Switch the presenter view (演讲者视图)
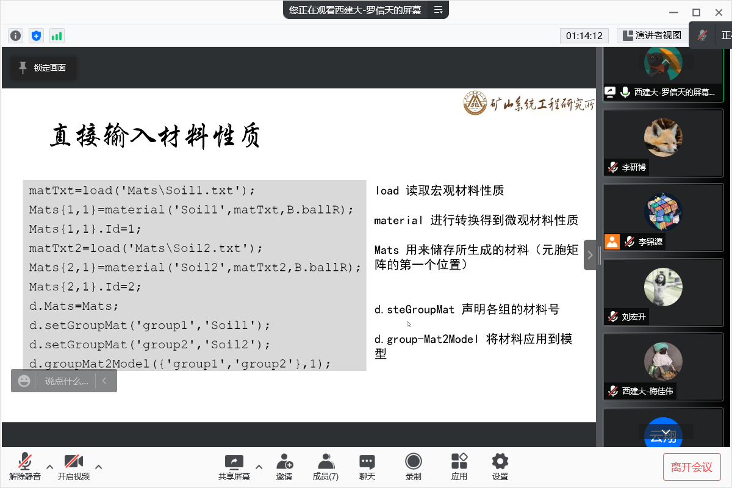Image resolution: width=732 pixels, height=488 pixels. pyautogui.click(x=652, y=35)
